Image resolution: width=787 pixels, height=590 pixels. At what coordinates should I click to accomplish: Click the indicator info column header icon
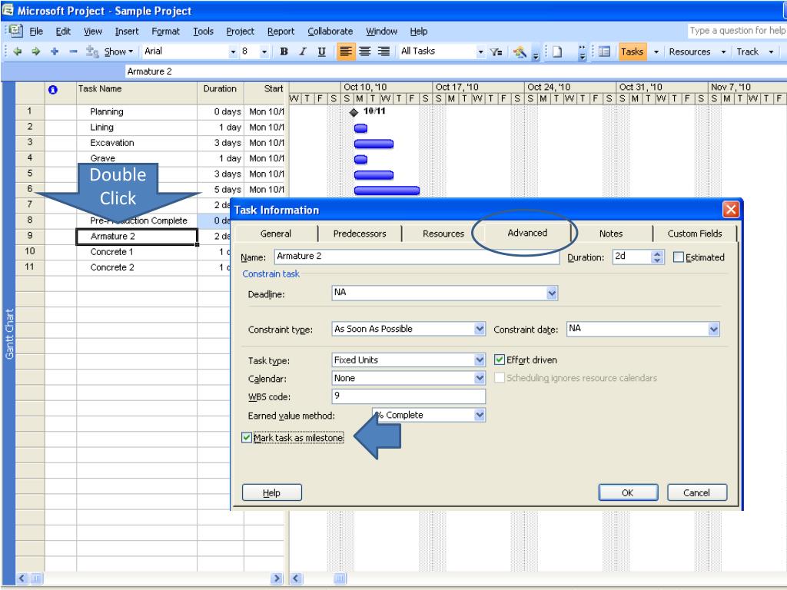53,89
